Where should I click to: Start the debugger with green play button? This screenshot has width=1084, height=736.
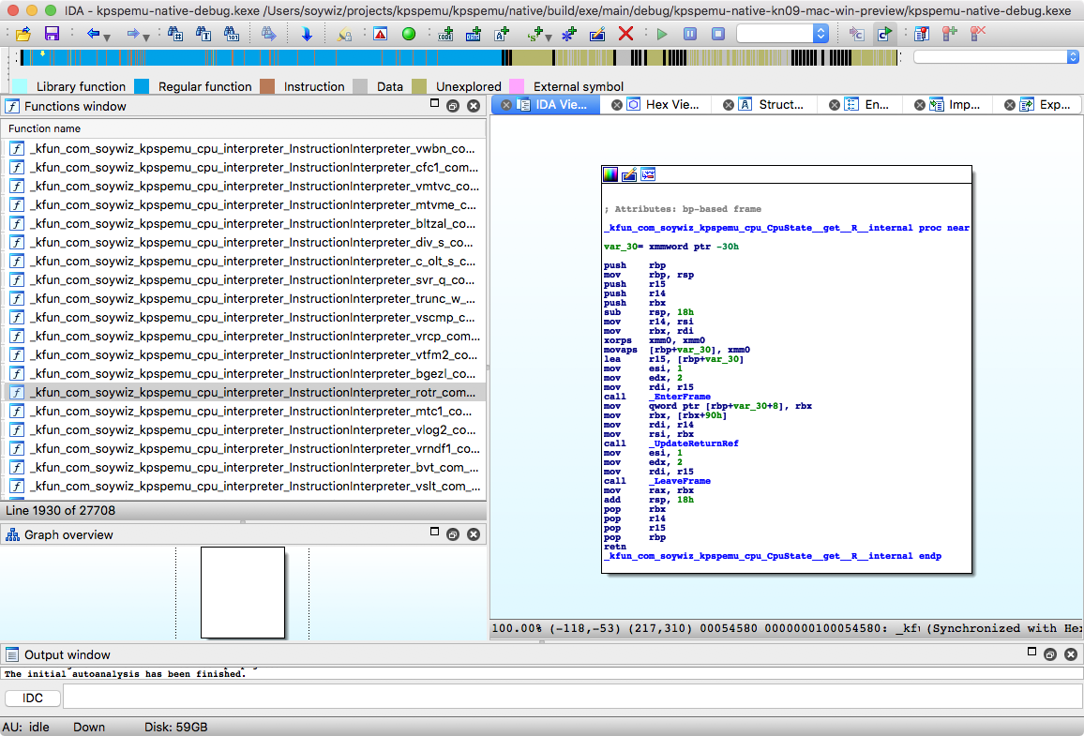(662, 34)
